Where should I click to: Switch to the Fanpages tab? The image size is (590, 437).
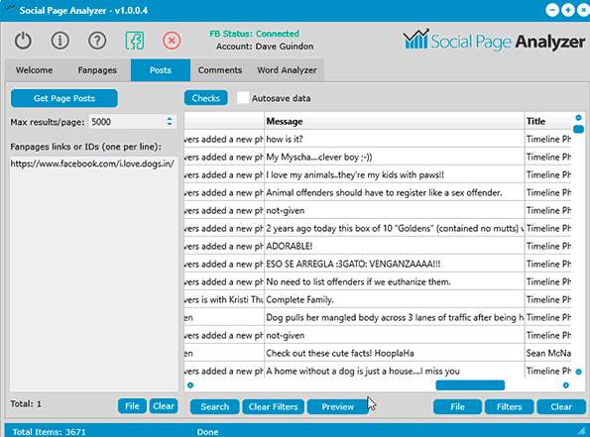point(97,70)
